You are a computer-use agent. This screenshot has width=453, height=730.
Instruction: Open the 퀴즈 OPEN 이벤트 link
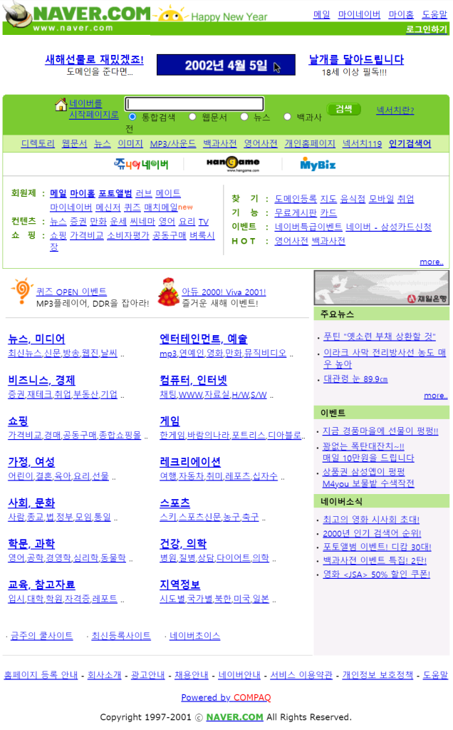coord(72,292)
